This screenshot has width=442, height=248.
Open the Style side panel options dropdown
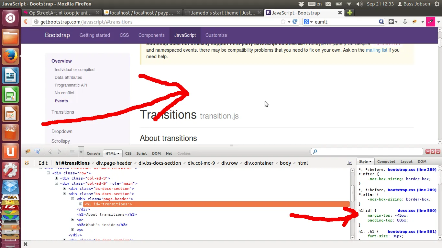coord(370,161)
